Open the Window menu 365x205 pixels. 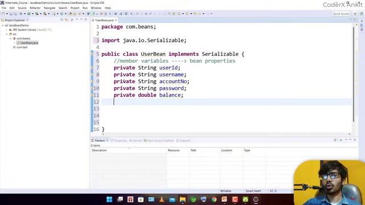click(96, 8)
